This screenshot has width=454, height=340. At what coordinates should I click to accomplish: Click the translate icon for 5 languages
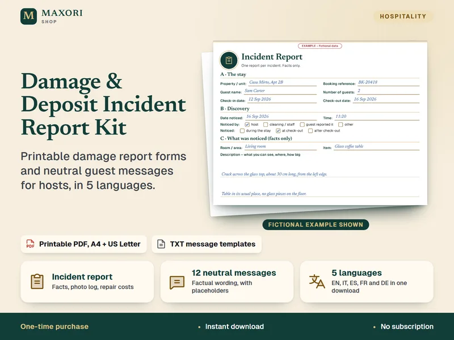[x=317, y=282]
